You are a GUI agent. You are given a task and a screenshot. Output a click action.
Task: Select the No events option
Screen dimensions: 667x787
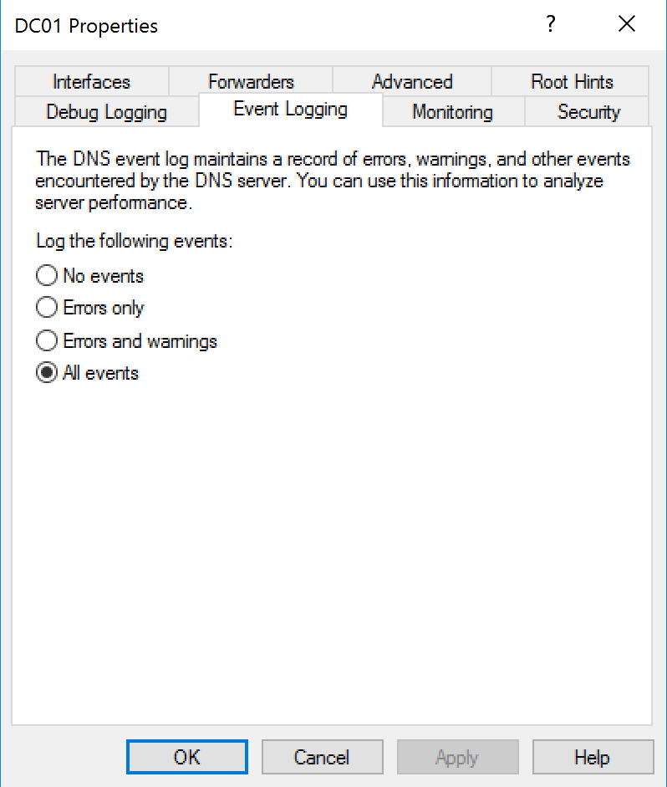(47, 275)
